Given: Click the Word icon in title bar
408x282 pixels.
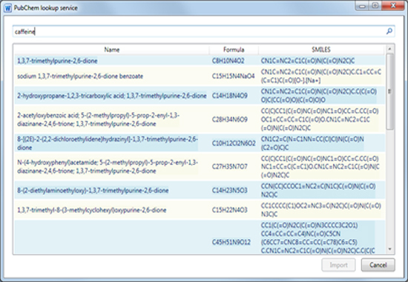Looking at the screenshot, I should (8, 8).
